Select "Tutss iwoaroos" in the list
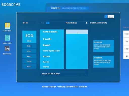This screenshot has width=129, height=96. [50, 32]
